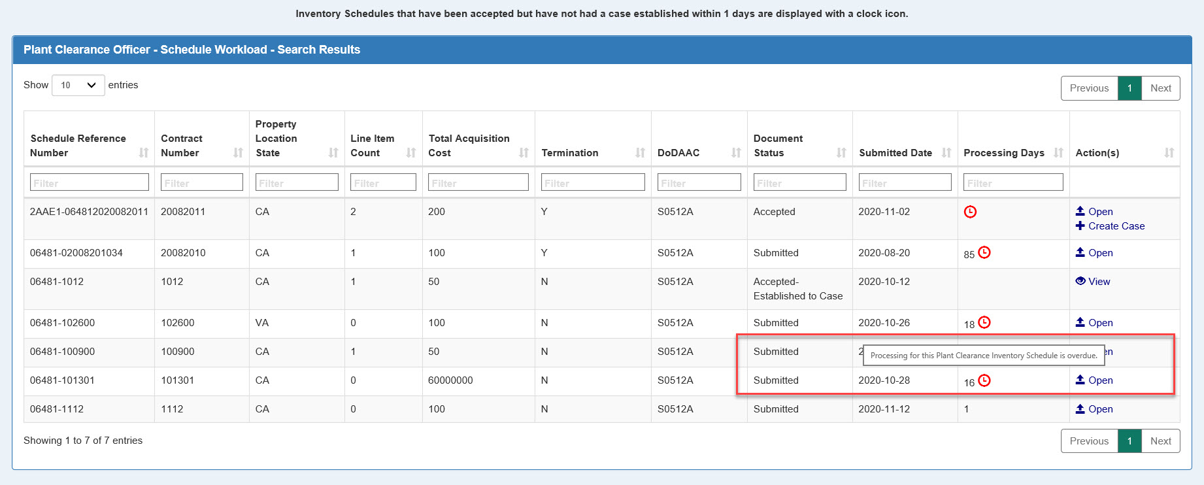The width and height of the screenshot is (1204, 485).
Task: Click Showing 1 to 7 of 7 entries text
Action: [x=83, y=441]
